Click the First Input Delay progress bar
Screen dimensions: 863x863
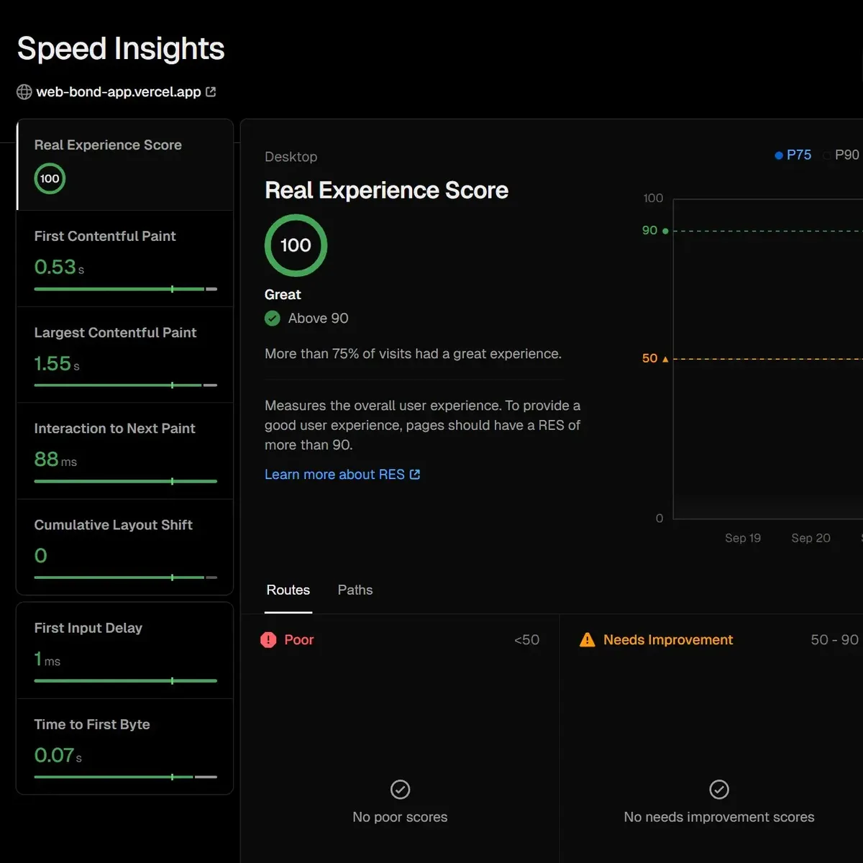[x=126, y=680]
